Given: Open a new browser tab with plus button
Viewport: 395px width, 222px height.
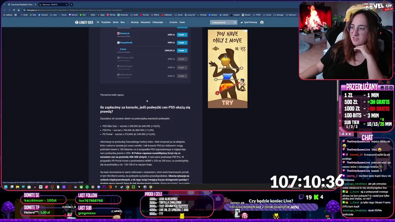Looking at the screenshot, I should [71, 4].
